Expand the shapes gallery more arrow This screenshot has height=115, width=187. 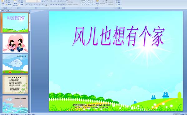click(x=94, y=4)
